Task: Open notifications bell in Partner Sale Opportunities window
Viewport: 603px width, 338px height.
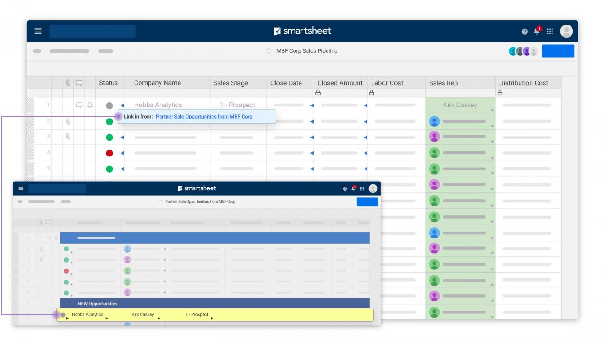Action: pos(353,188)
